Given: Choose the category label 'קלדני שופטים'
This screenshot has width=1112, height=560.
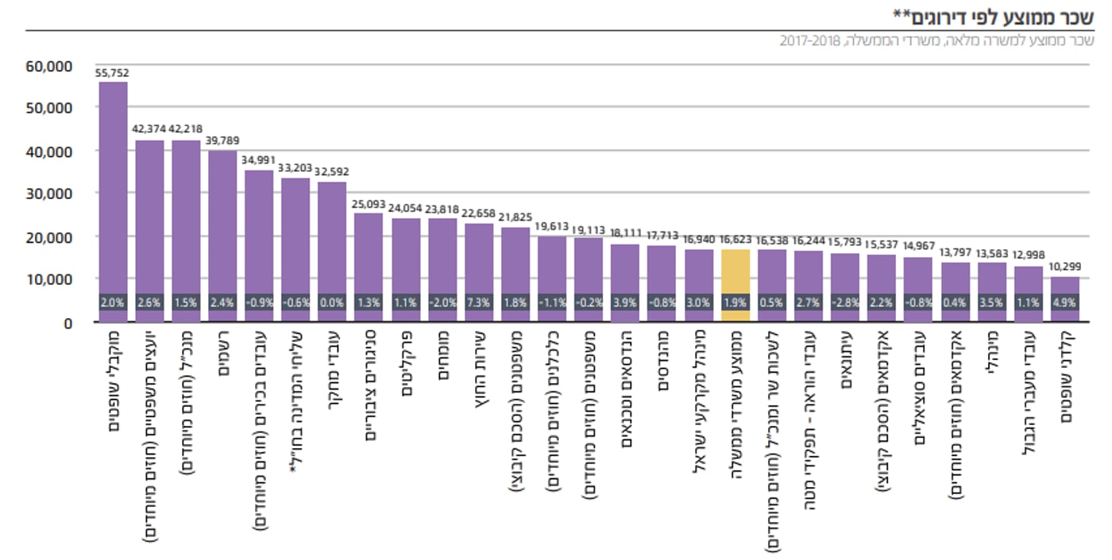Looking at the screenshot, I should [x=1065, y=378].
